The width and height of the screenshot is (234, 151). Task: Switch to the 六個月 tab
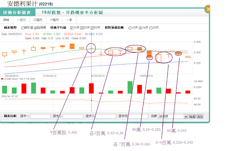tap(54, 20)
